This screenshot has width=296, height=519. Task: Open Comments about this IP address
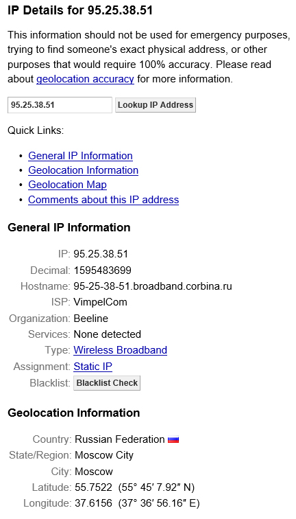click(x=103, y=200)
